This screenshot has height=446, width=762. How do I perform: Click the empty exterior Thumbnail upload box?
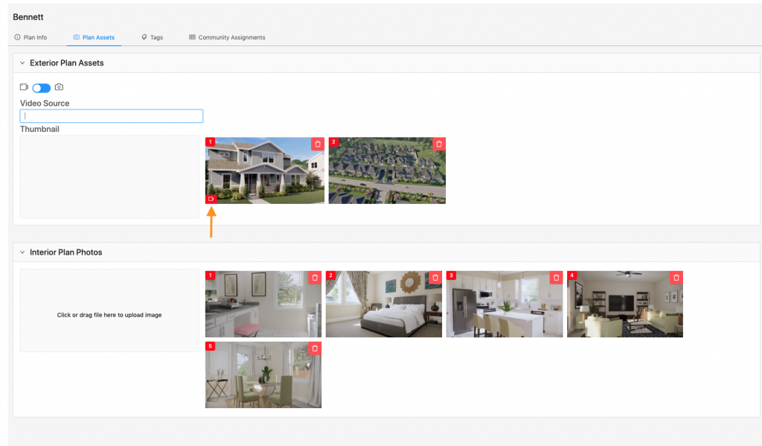109,176
